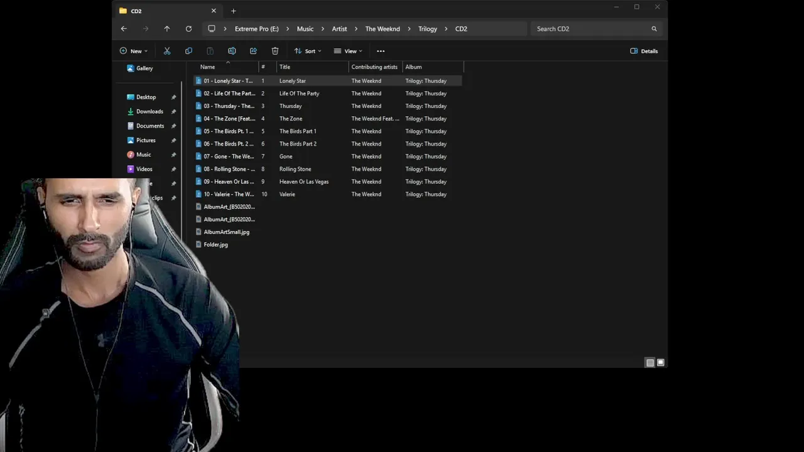Go up one folder level
This screenshot has width=804, height=452.
166,29
